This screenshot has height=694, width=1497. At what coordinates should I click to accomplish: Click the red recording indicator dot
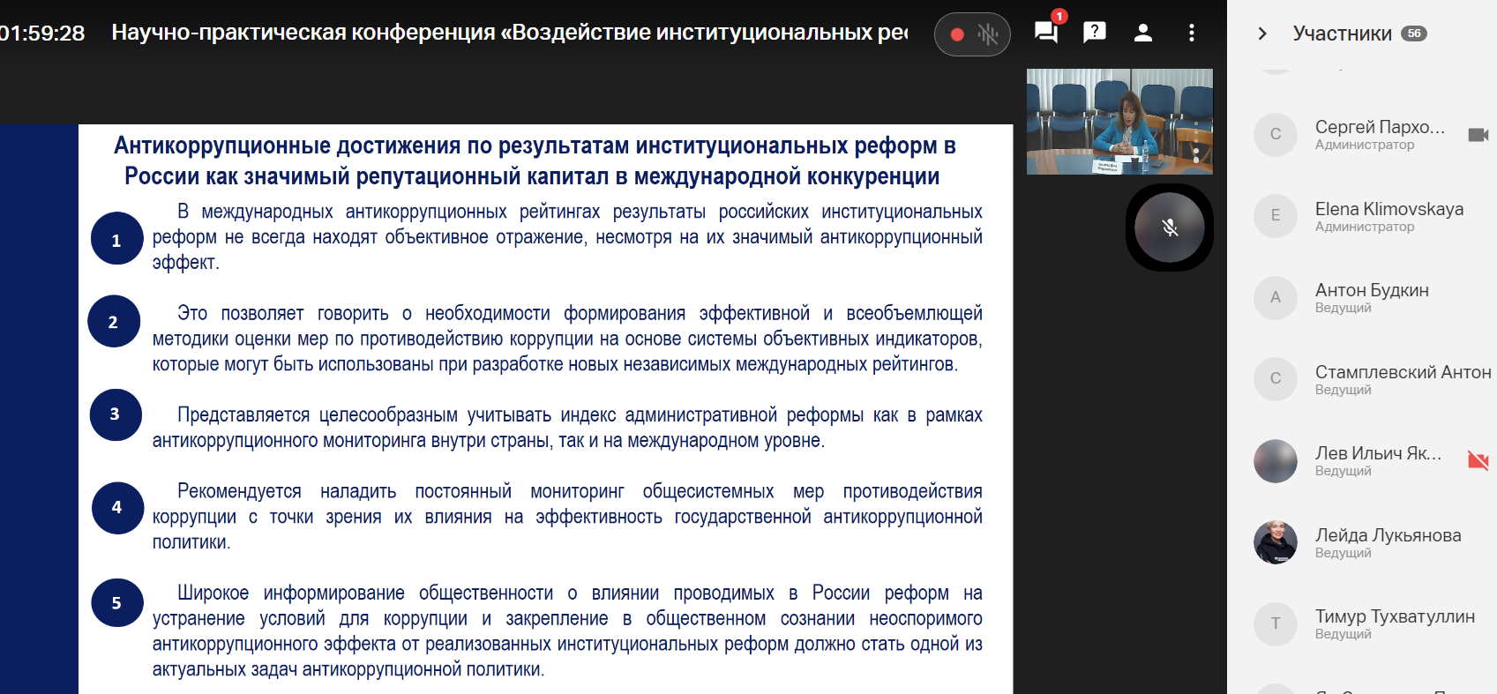957,34
